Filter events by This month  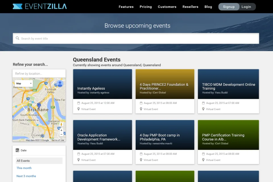click(x=24, y=168)
